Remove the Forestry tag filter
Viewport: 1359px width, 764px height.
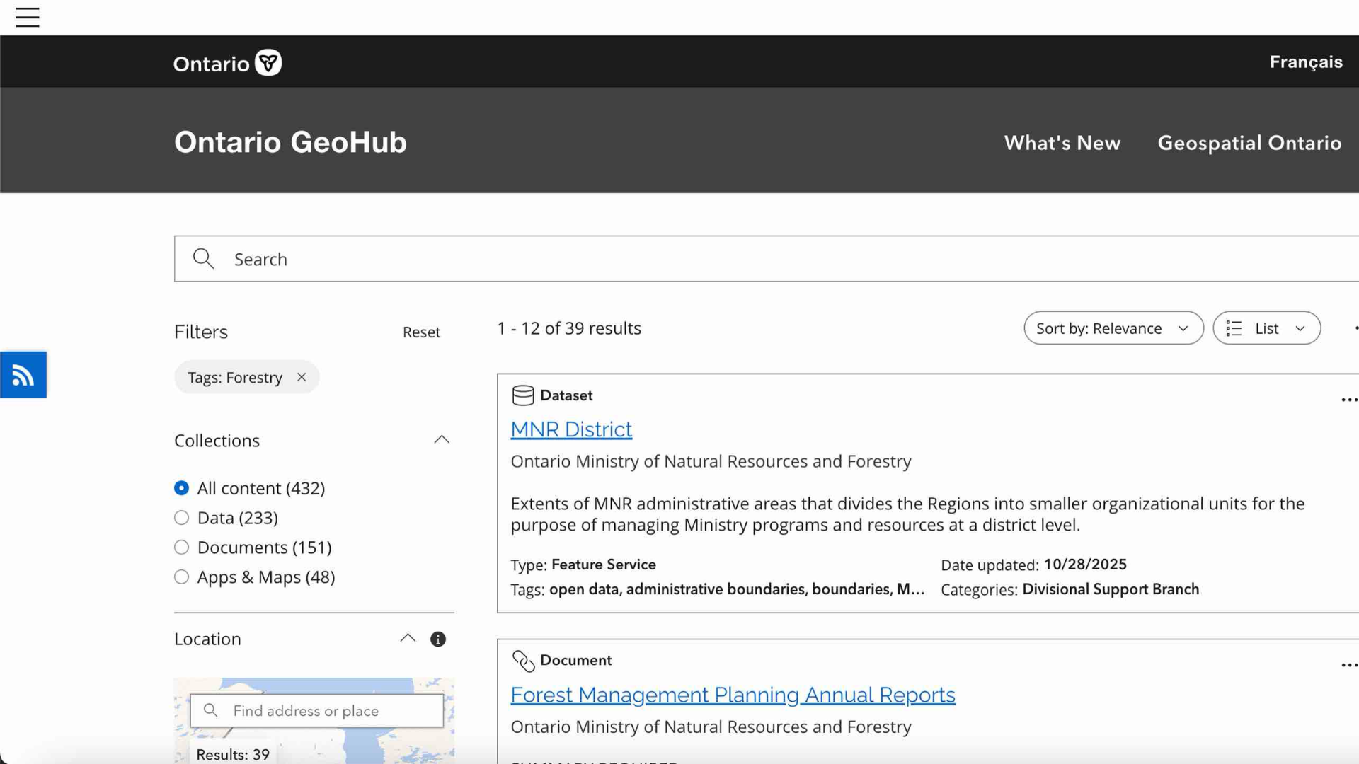click(x=301, y=377)
